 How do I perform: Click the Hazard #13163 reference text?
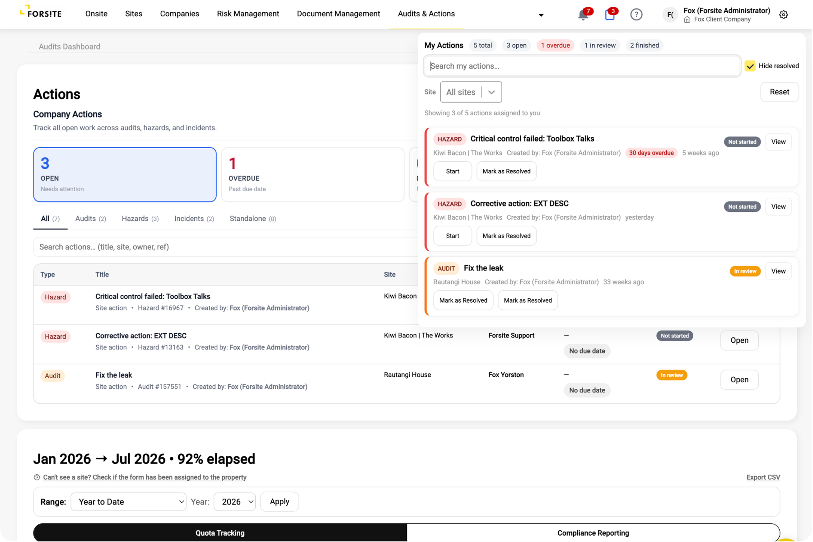pos(160,347)
